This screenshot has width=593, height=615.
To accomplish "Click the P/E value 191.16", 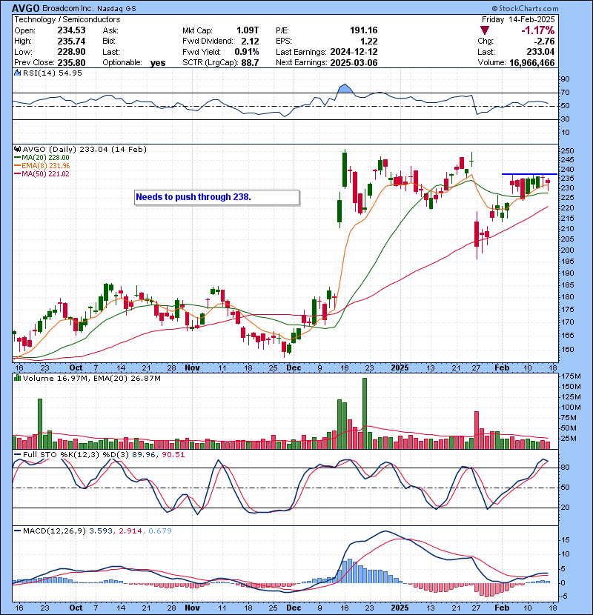I will click(x=363, y=30).
